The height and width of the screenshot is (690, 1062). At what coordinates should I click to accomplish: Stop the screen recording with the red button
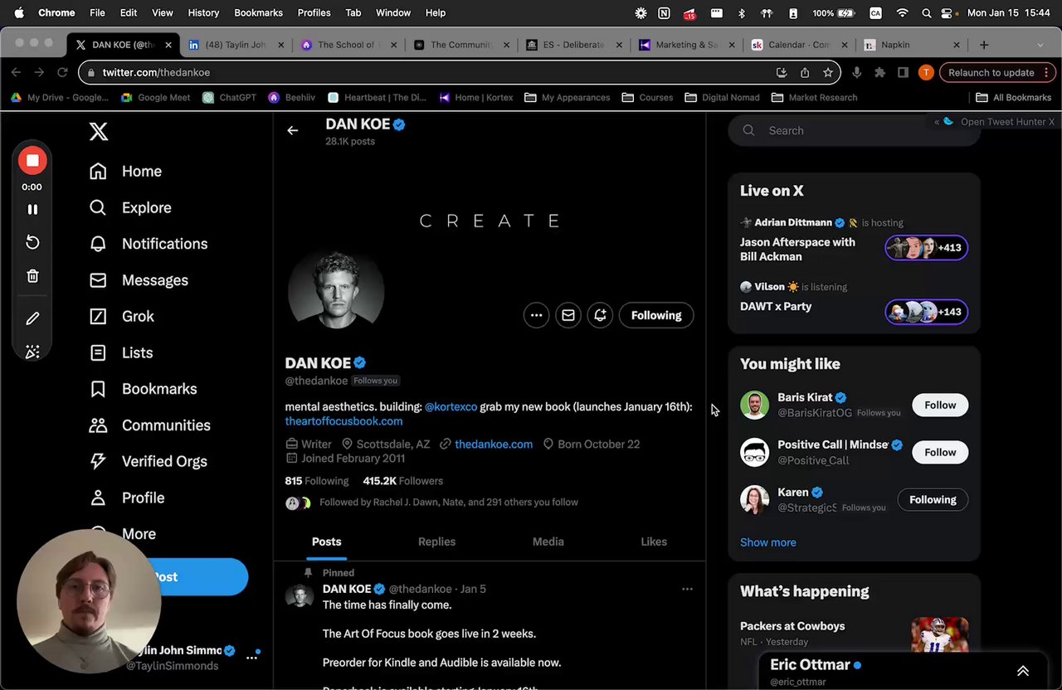32,161
